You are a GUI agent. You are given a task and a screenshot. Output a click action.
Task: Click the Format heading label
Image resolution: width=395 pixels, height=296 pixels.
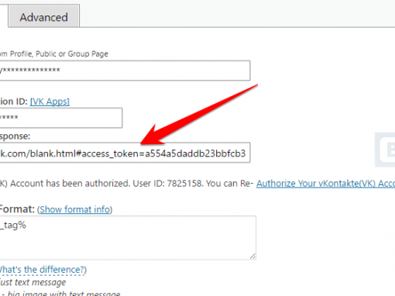[x=17, y=208]
